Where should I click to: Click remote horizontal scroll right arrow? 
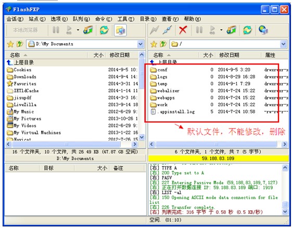285,144
